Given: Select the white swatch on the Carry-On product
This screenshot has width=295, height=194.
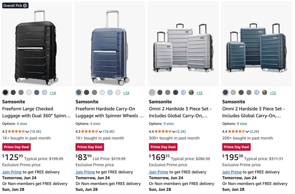Looking at the screenshot, I should 118,92.
